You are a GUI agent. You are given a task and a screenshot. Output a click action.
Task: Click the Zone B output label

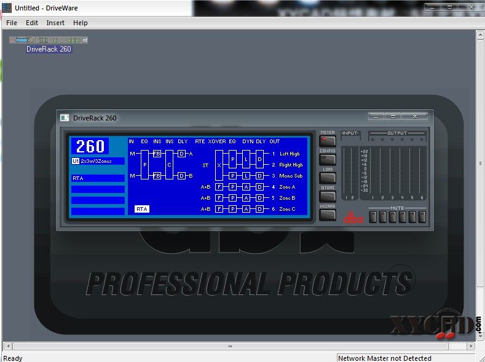click(287, 198)
